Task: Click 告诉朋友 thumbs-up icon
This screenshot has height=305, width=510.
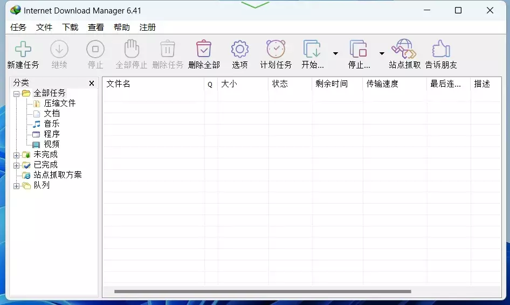Action: (441, 49)
